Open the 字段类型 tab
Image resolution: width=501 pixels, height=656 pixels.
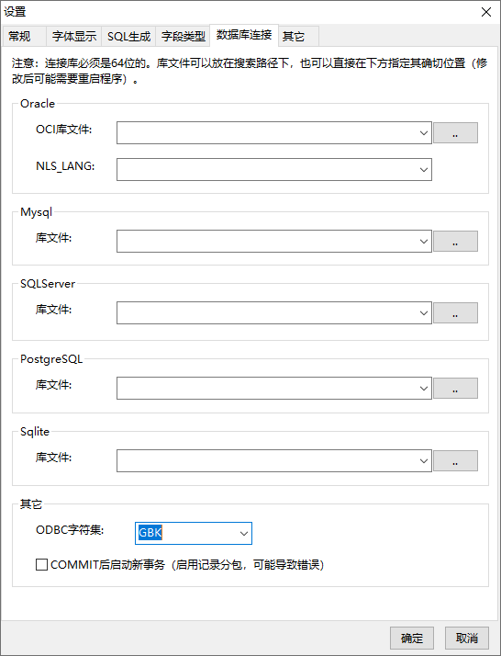click(x=183, y=37)
